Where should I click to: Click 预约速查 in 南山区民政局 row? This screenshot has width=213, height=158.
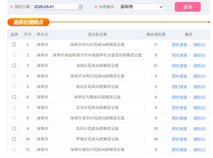point(180,87)
